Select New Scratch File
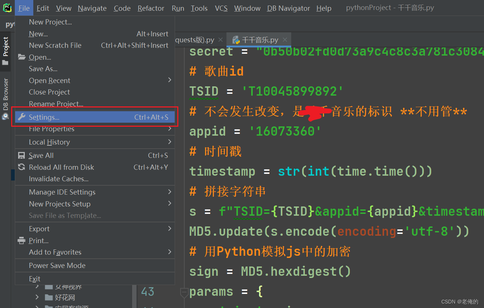 [95, 45]
